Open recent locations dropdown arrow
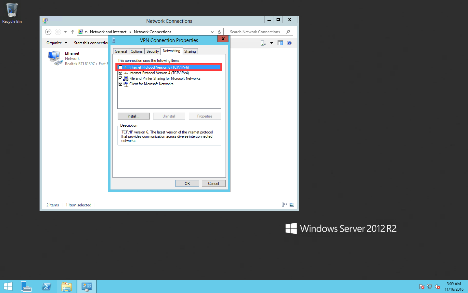468x293 pixels. (x=65, y=32)
